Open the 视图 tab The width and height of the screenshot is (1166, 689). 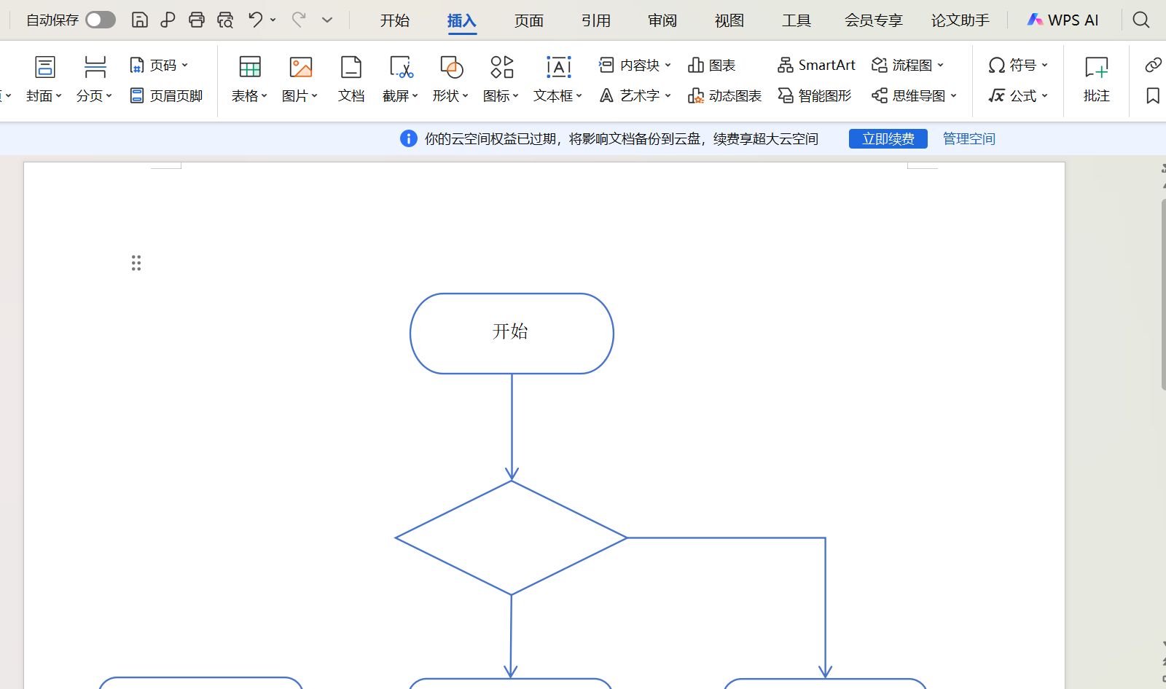729,20
